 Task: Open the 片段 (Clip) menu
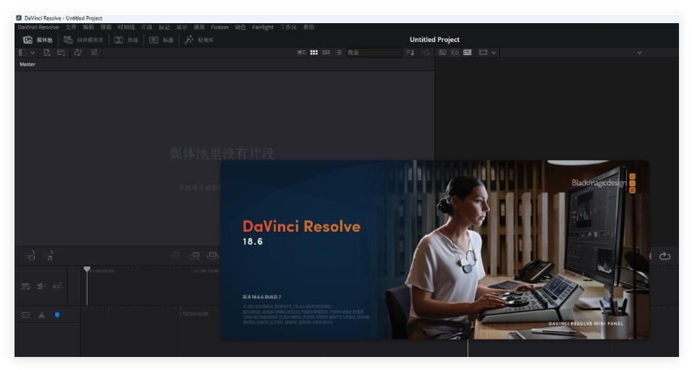tap(146, 28)
